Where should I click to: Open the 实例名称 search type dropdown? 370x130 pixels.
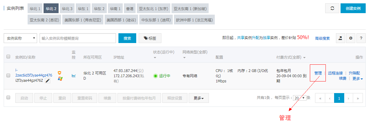click(20, 38)
